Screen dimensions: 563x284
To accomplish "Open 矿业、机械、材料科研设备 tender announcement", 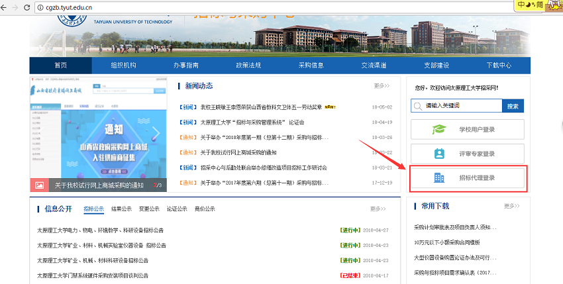I will coord(93,261).
